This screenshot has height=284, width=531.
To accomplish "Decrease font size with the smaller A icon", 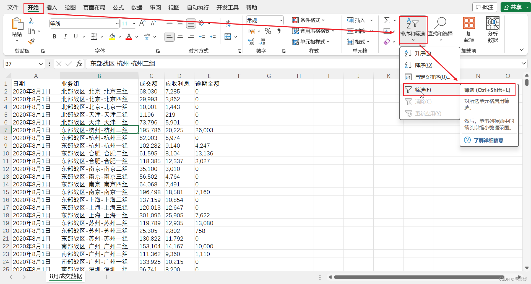I will [153, 24].
